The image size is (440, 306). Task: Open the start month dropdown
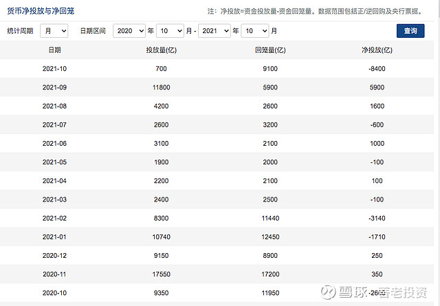(170, 30)
